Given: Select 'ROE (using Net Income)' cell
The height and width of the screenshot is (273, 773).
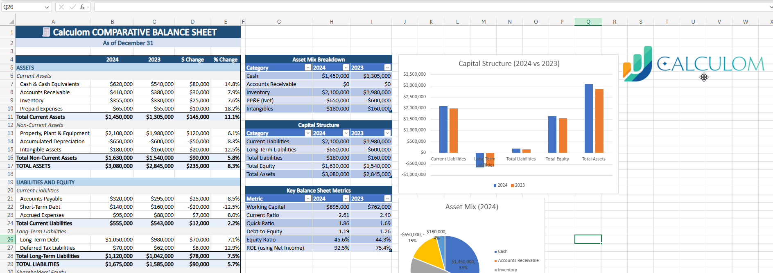Looking at the screenshot, I should (x=279, y=248).
